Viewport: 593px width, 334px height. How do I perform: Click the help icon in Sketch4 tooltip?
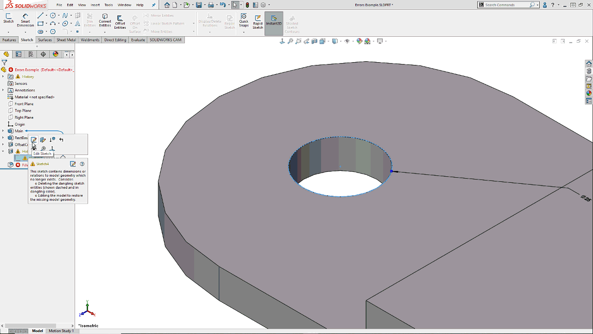tap(82, 164)
